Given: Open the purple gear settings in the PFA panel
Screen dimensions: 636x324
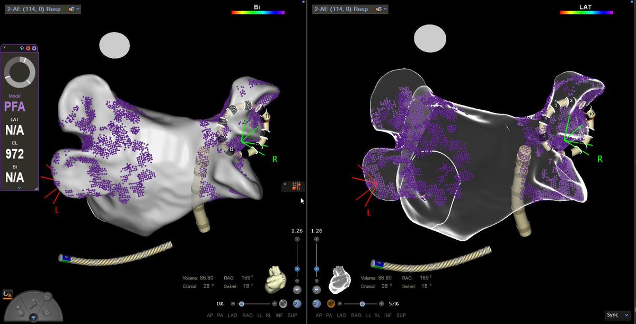Looking at the screenshot, I should (34, 48).
